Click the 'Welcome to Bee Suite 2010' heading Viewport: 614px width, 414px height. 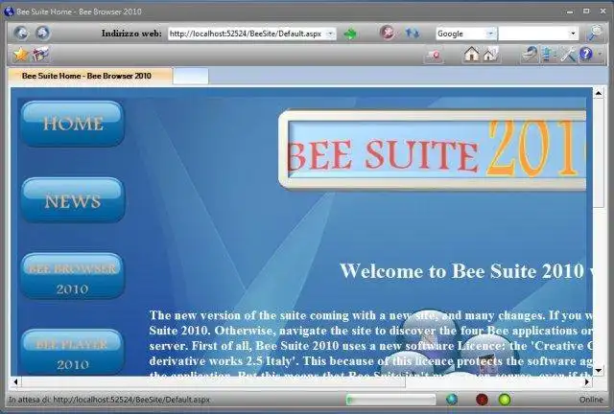pos(462,271)
